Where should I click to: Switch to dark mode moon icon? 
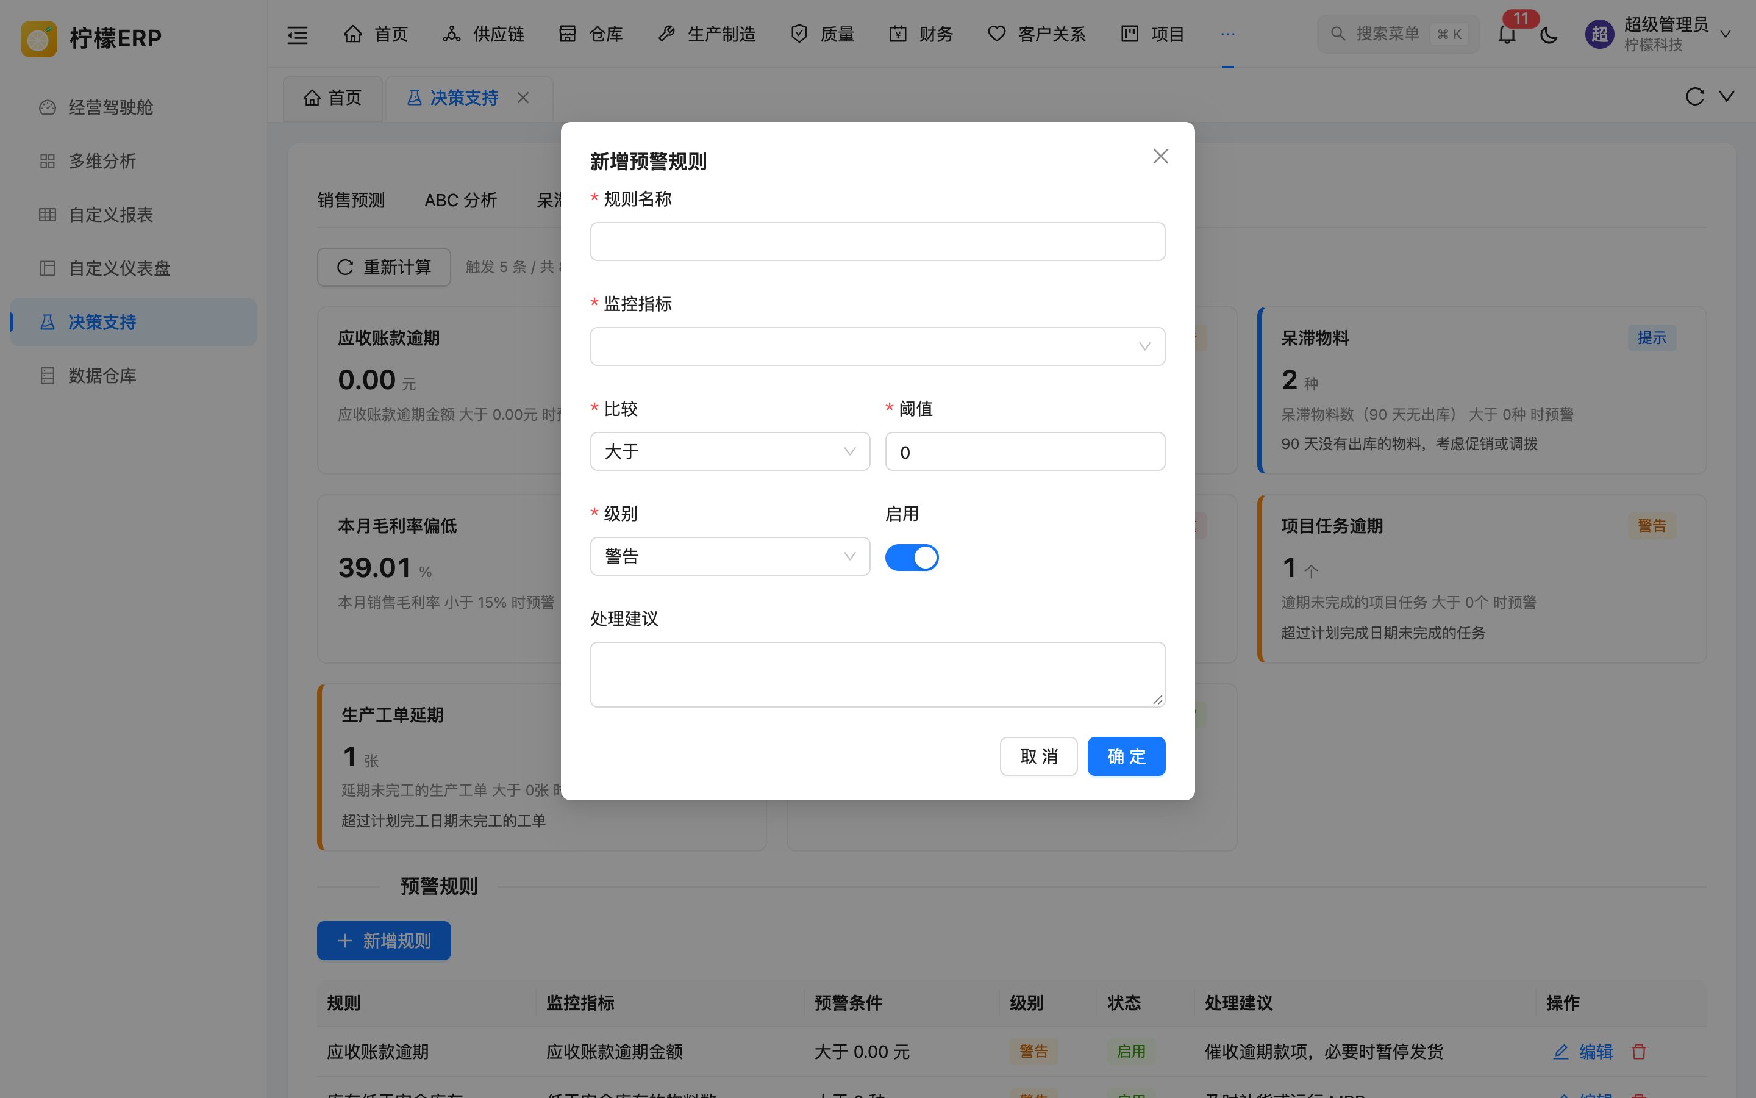click(1549, 34)
